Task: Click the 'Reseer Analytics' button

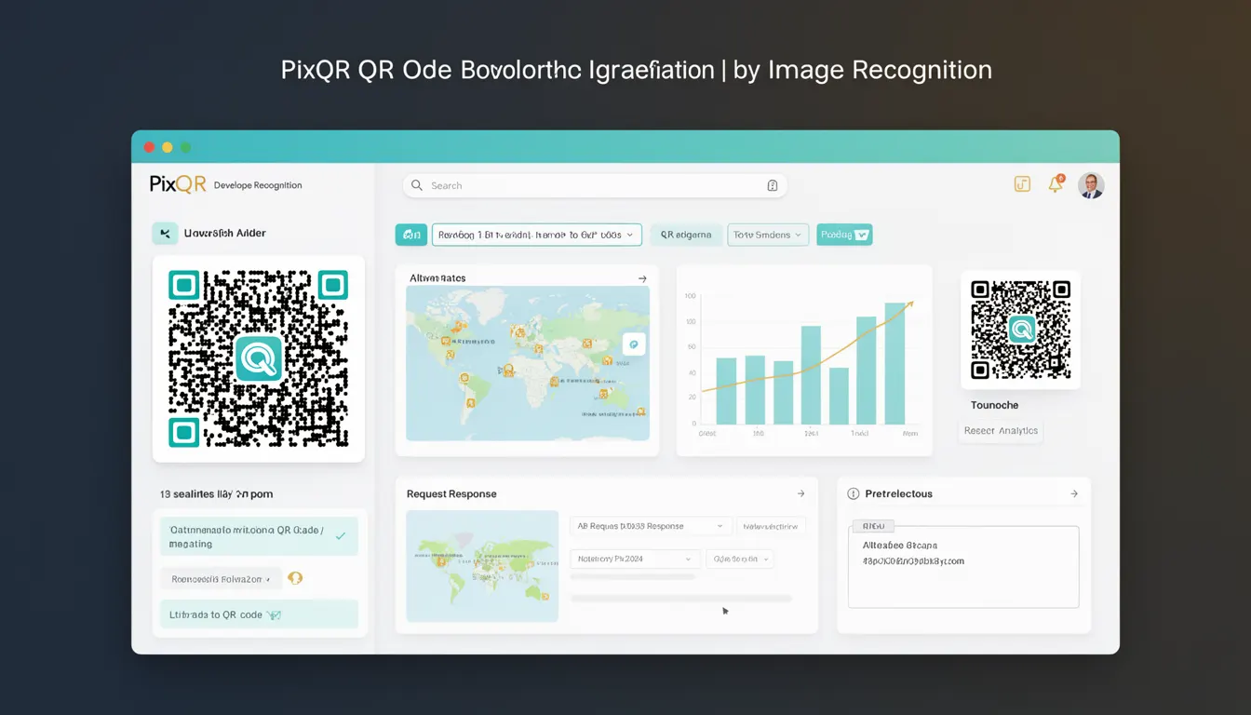Action: point(1001,431)
